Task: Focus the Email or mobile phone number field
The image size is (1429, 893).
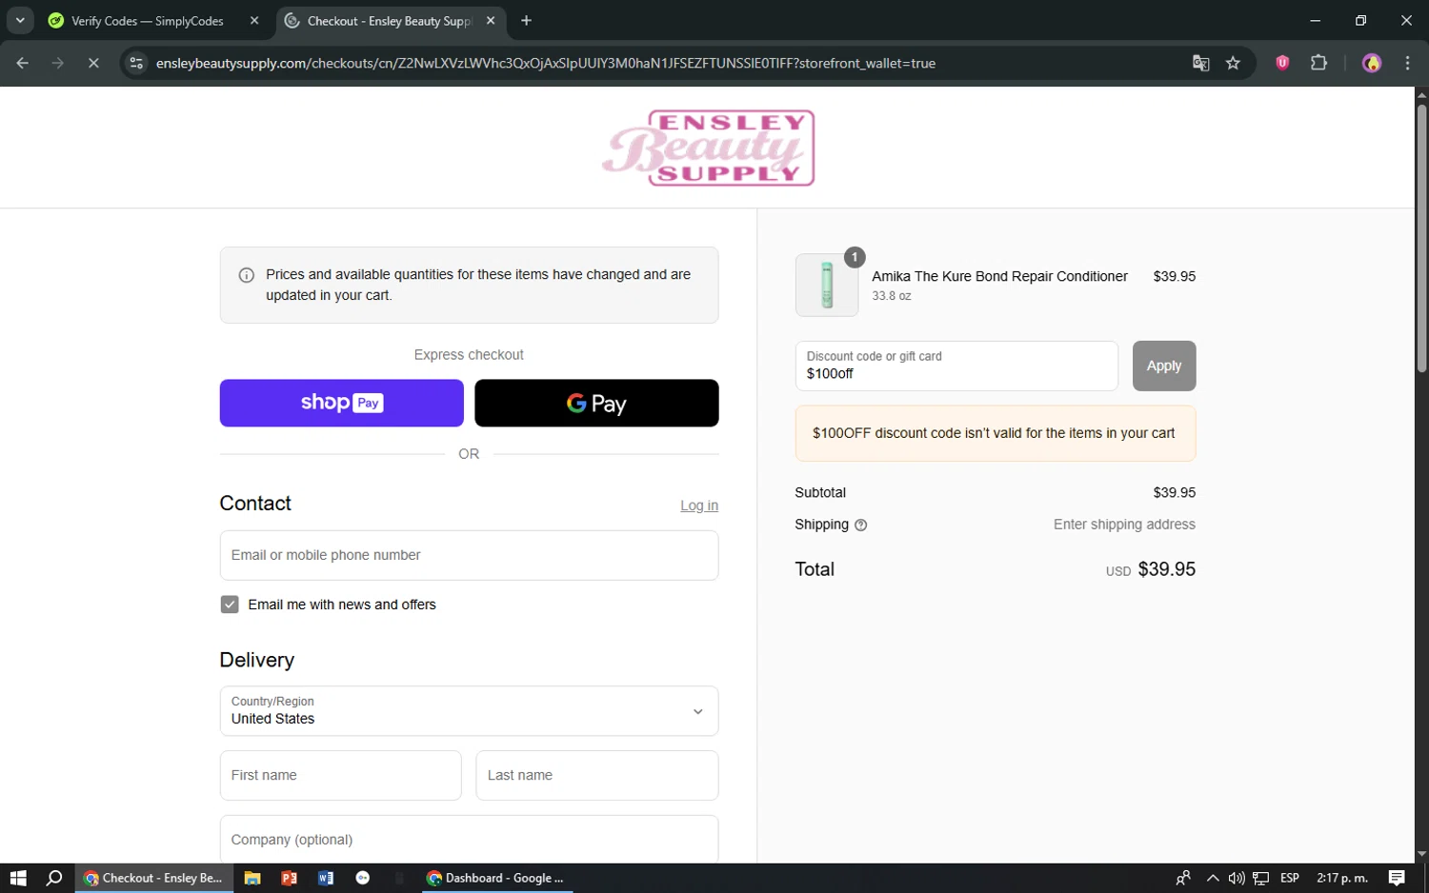Action: tap(469, 555)
